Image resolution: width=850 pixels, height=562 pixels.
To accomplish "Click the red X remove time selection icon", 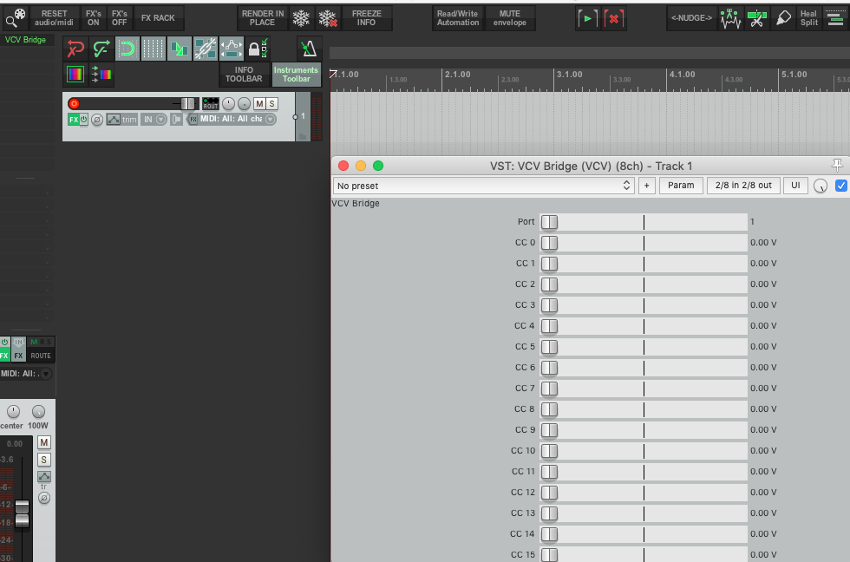I will pos(614,18).
